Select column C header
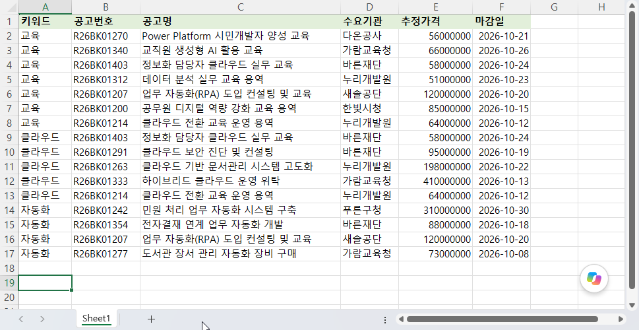 coord(241,7)
